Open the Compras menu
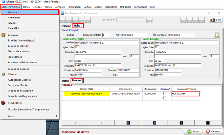The width and height of the screenshot is (224, 135). 60,7
